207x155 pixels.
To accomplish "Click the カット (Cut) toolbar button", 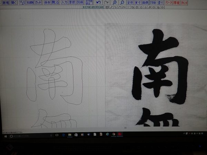I will point(38,2).
